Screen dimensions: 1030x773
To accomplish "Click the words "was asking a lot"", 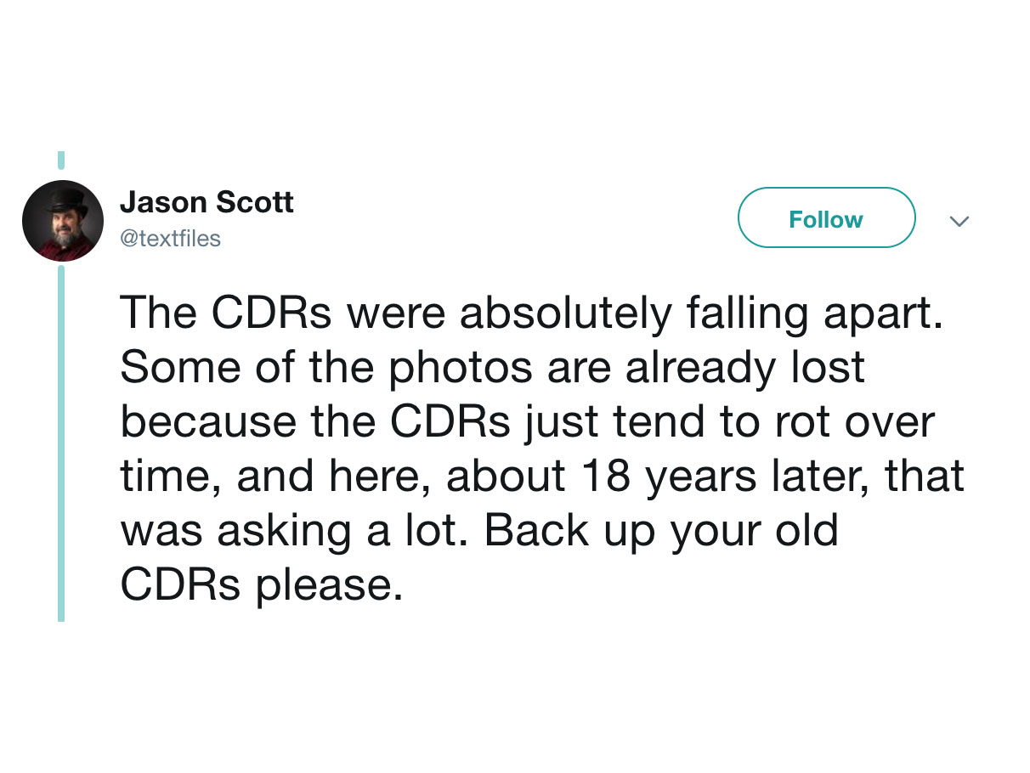I will (x=291, y=531).
